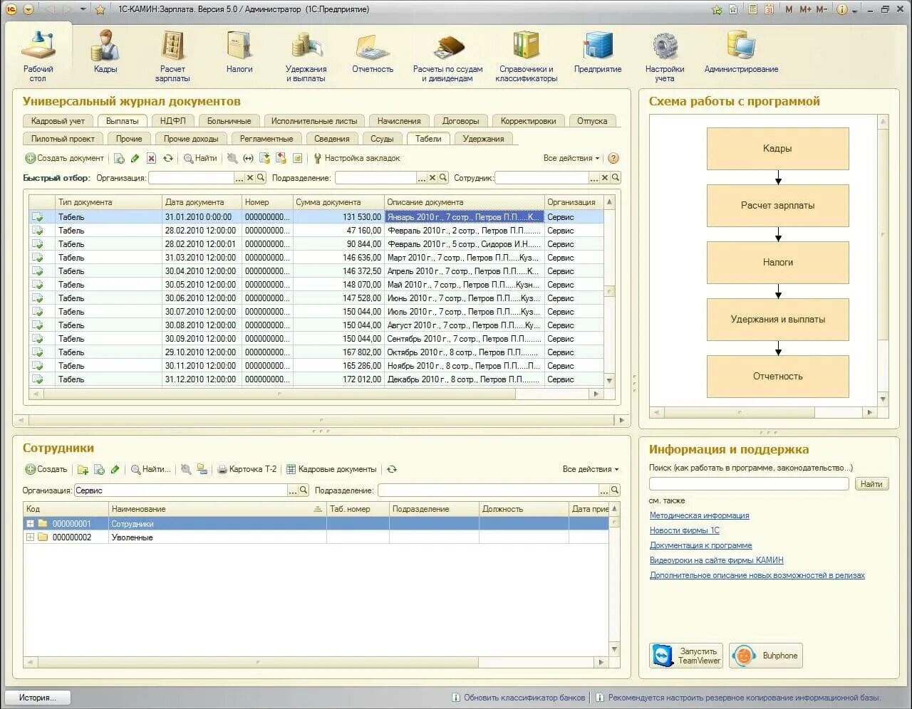Screen dimensions: 912x709
Task: Switch to the Отпуска tab
Action: tap(592, 121)
